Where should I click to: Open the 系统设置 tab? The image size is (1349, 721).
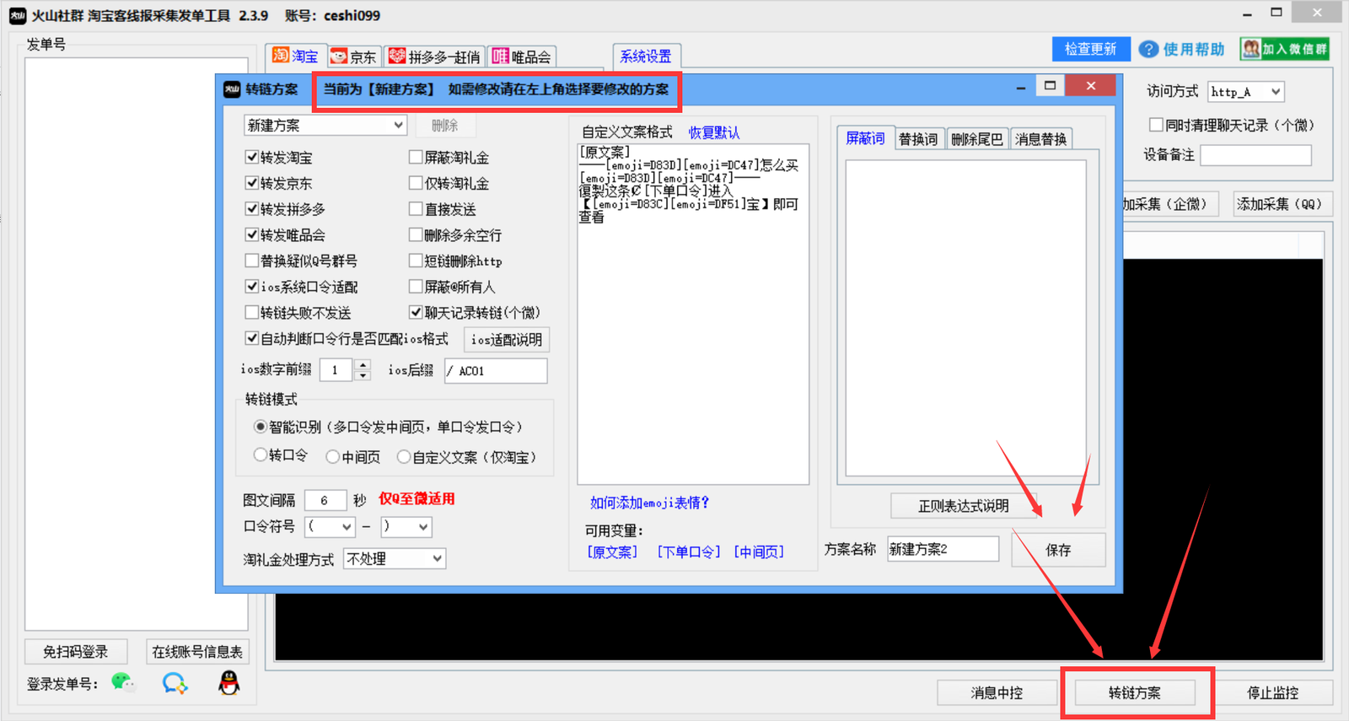(646, 56)
